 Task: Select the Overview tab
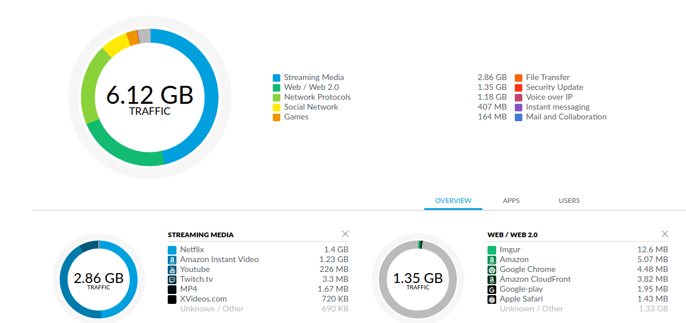point(453,201)
